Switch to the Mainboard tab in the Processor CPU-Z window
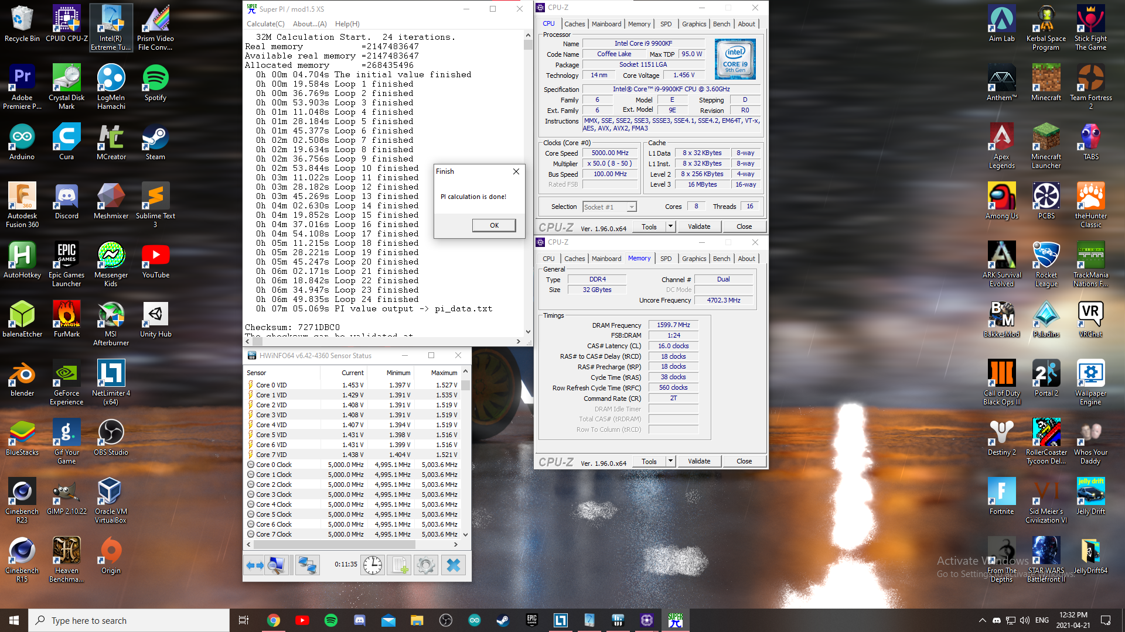The width and height of the screenshot is (1125, 632). pos(606,24)
